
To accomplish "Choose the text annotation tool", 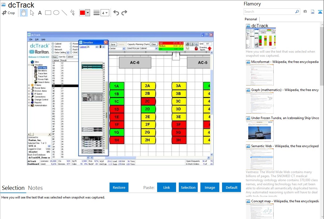I will [x=40, y=13].
